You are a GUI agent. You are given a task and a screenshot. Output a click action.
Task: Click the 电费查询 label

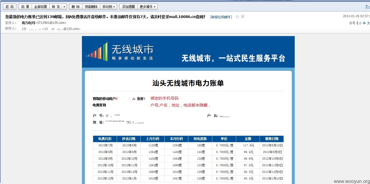click(99, 105)
